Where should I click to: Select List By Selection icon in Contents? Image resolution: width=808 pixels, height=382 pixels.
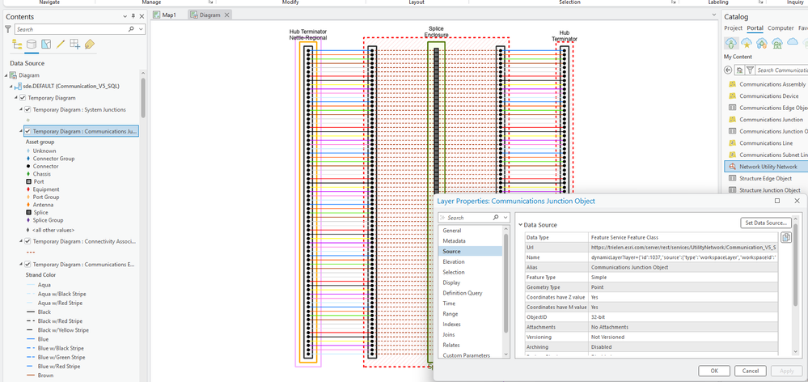46,45
